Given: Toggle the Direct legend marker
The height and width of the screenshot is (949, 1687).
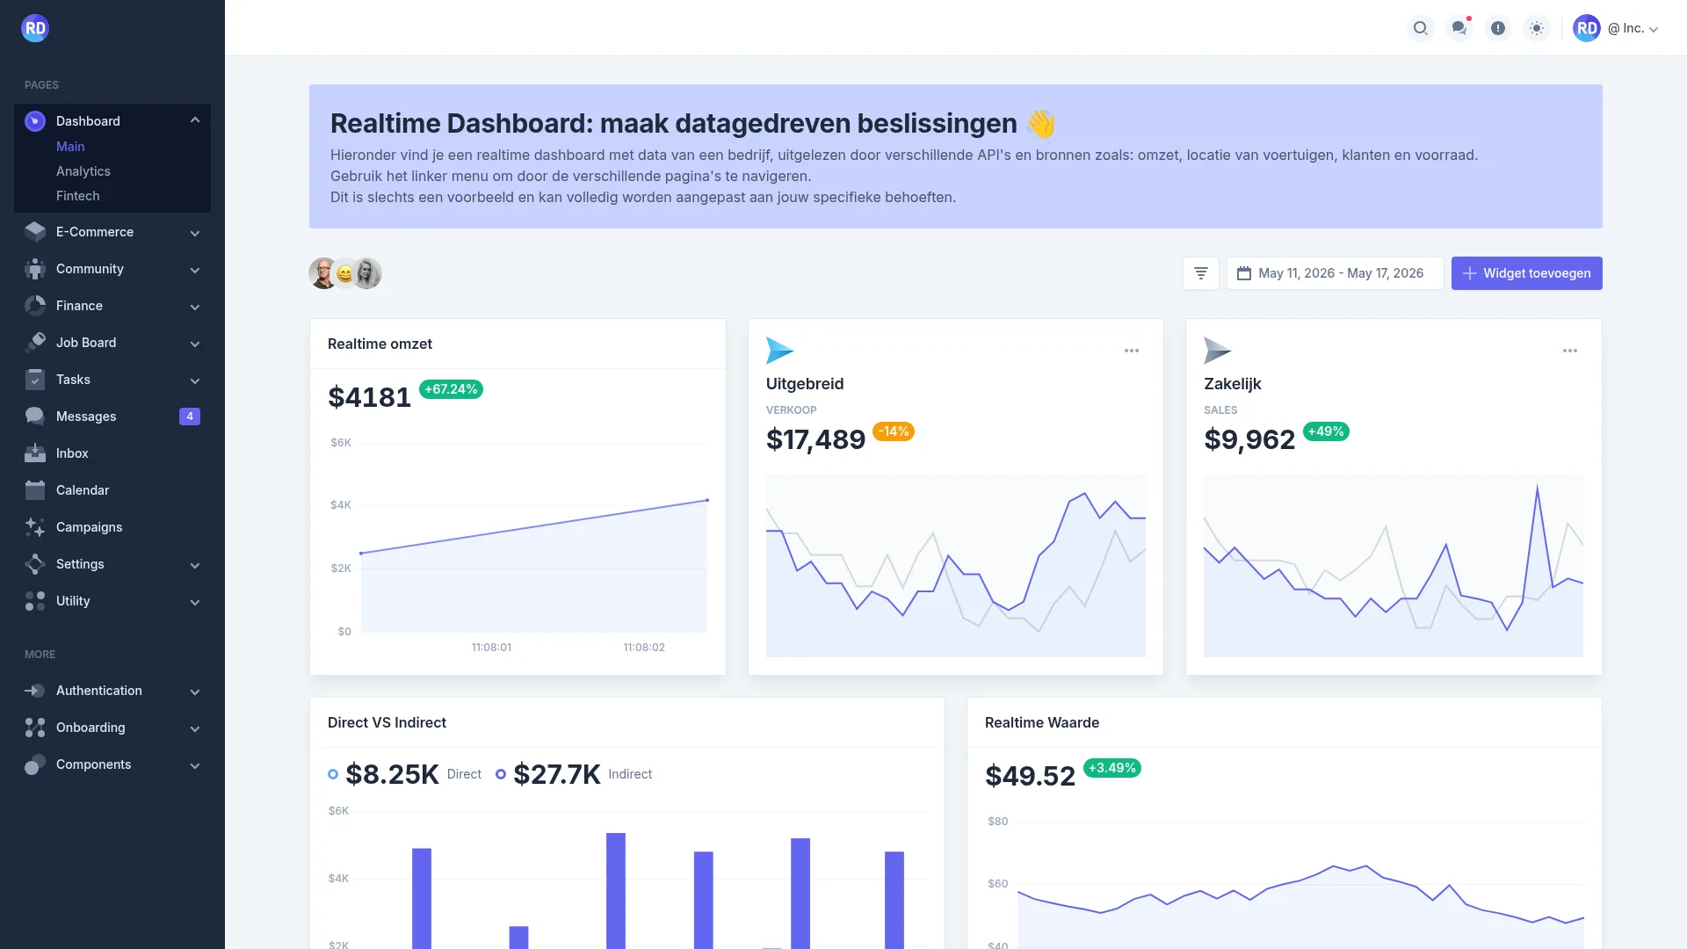Looking at the screenshot, I should pyautogui.click(x=333, y=774).
